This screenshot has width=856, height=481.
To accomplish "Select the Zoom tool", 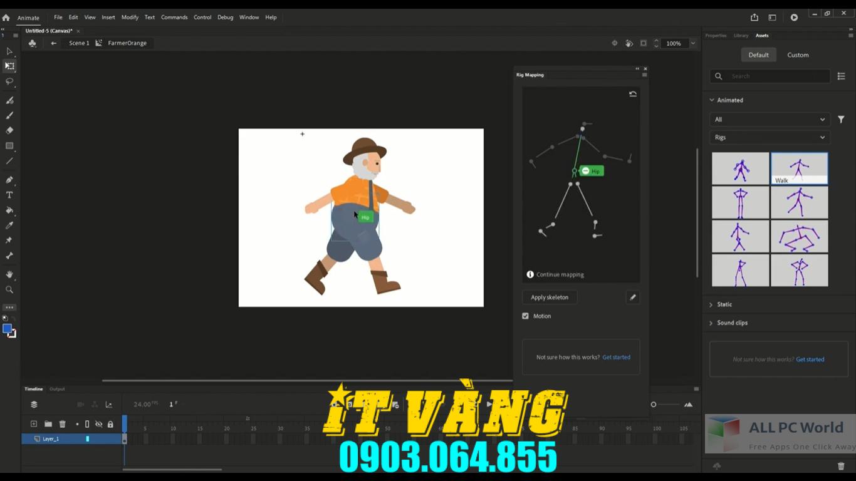I will tap(9, 289).
